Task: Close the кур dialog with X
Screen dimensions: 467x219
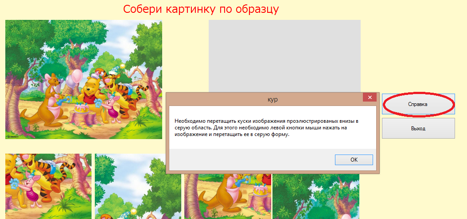Action: tap(370, 97)
